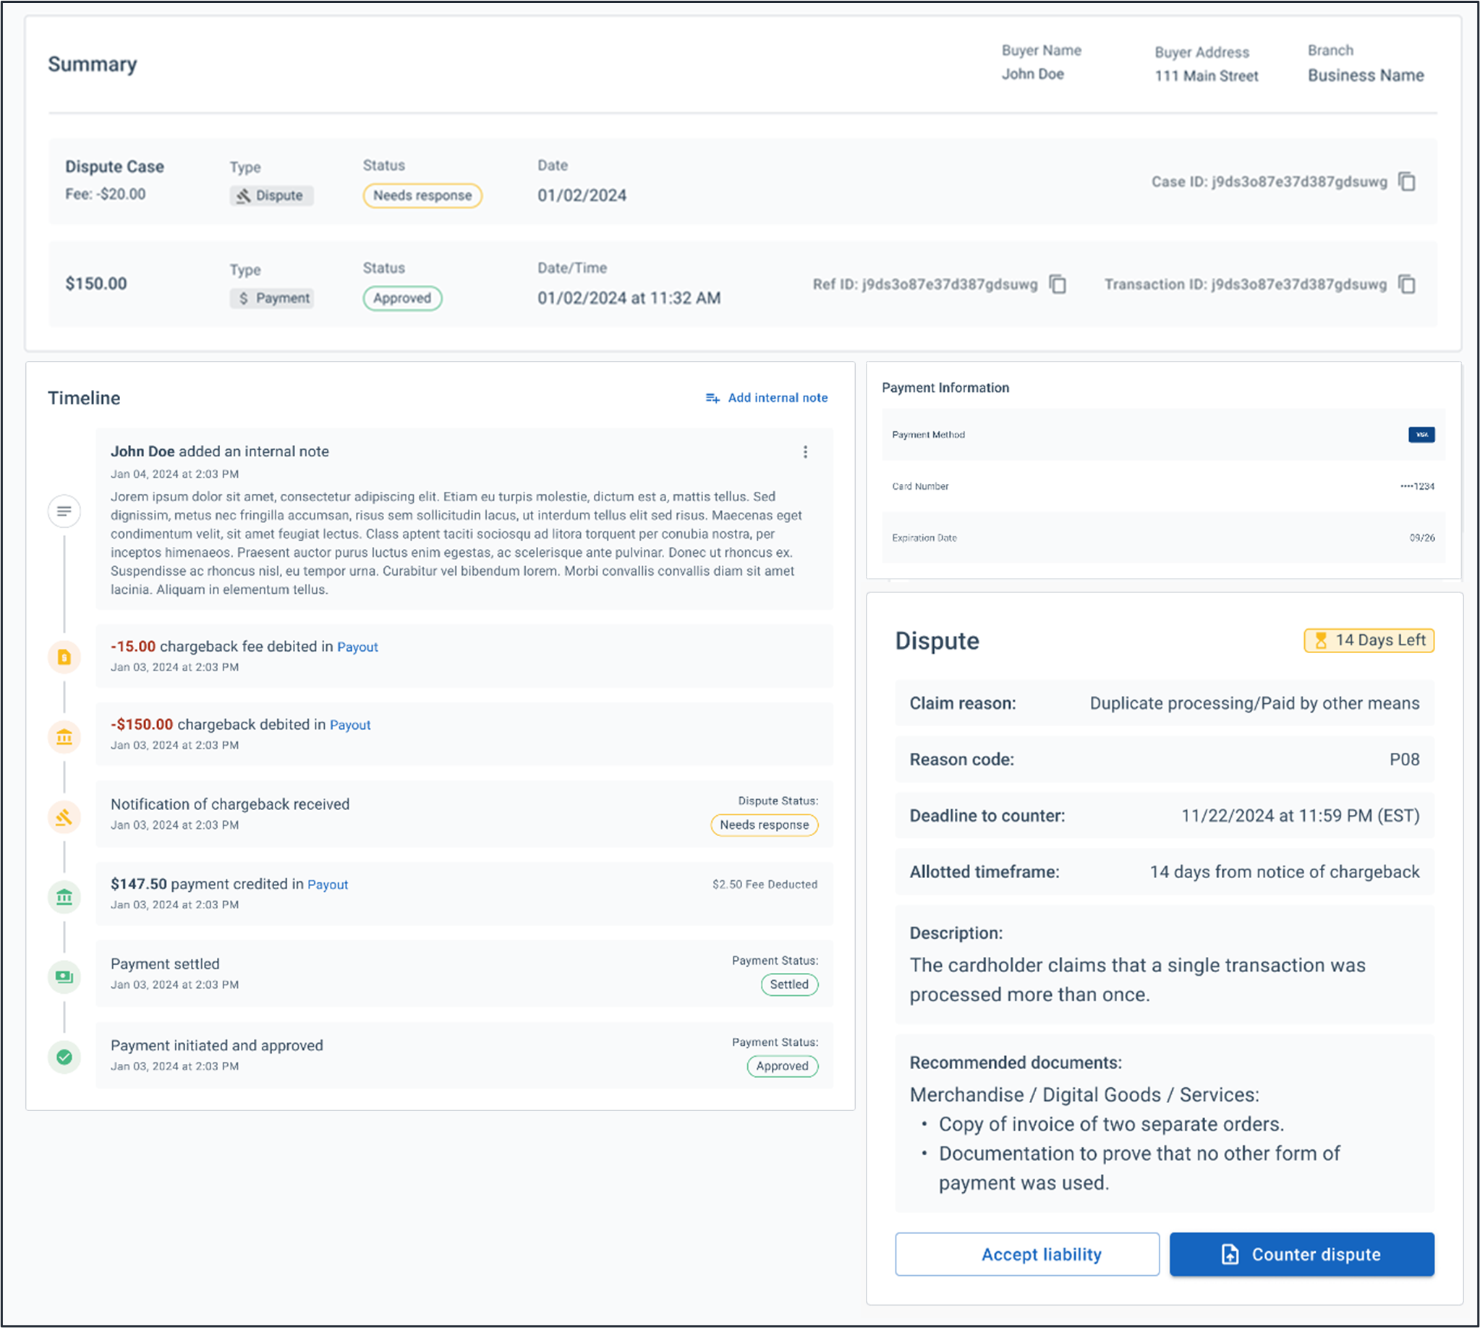The width and height of the screenshot is (1480, 1328).
Task: Open Add internal note
Action: [x=767, y=398]
